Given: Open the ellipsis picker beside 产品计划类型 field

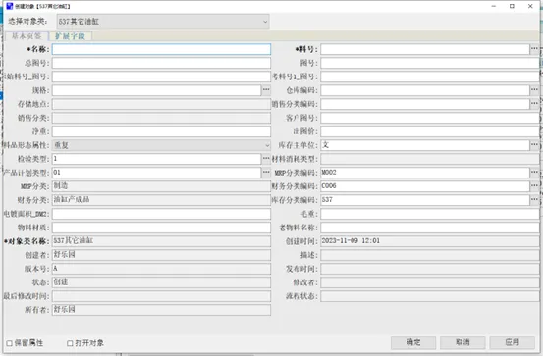Looking at the screenshot, I should [x=266, y=173].
